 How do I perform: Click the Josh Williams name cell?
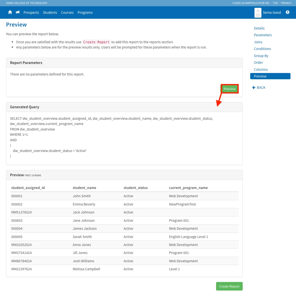(83, 261)
